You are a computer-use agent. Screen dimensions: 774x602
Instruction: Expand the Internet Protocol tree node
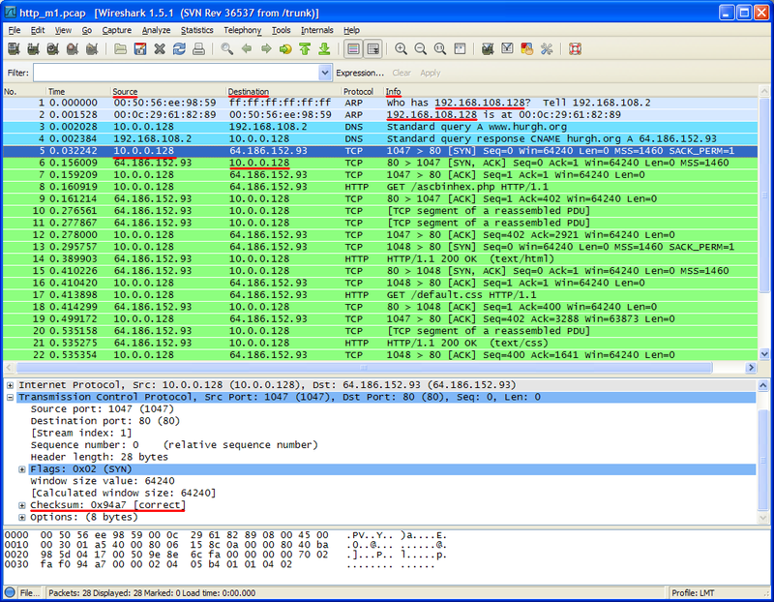coord(10,385)
